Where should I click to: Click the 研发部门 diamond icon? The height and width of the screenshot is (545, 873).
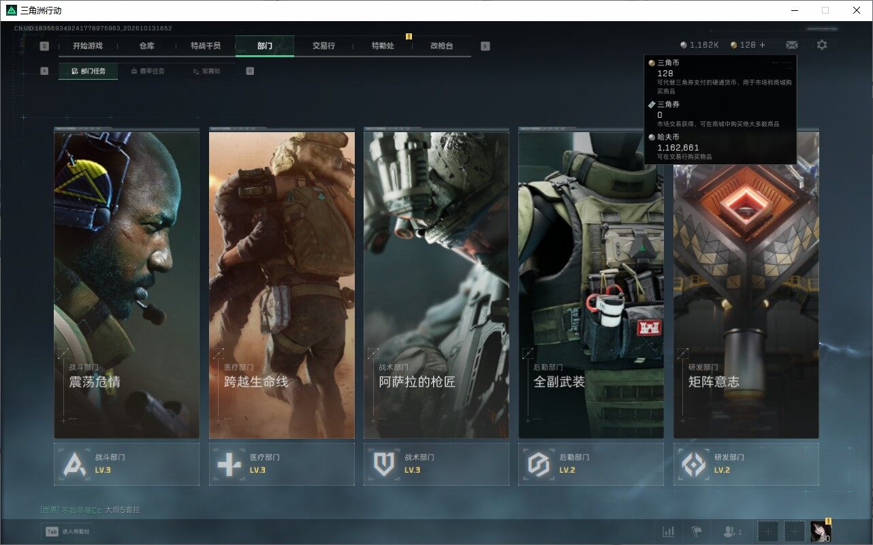[694, 465]
